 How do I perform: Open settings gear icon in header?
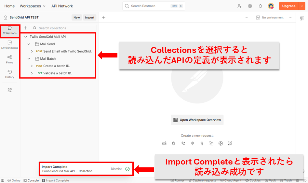click(x=250, y=6)
